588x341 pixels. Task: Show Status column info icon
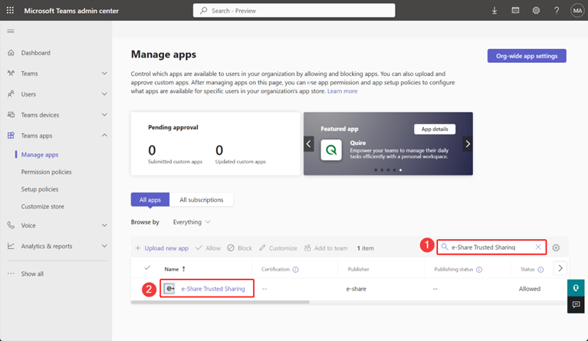coord(540,270)
